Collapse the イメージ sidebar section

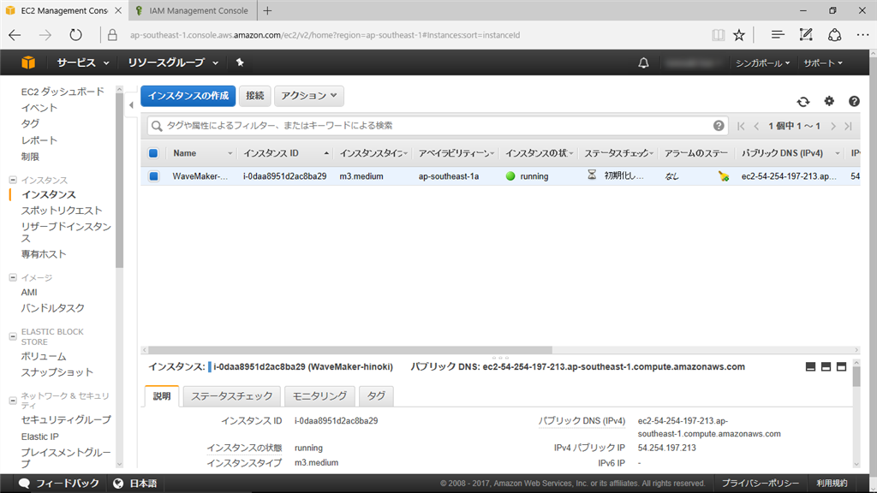pos(13,277)
